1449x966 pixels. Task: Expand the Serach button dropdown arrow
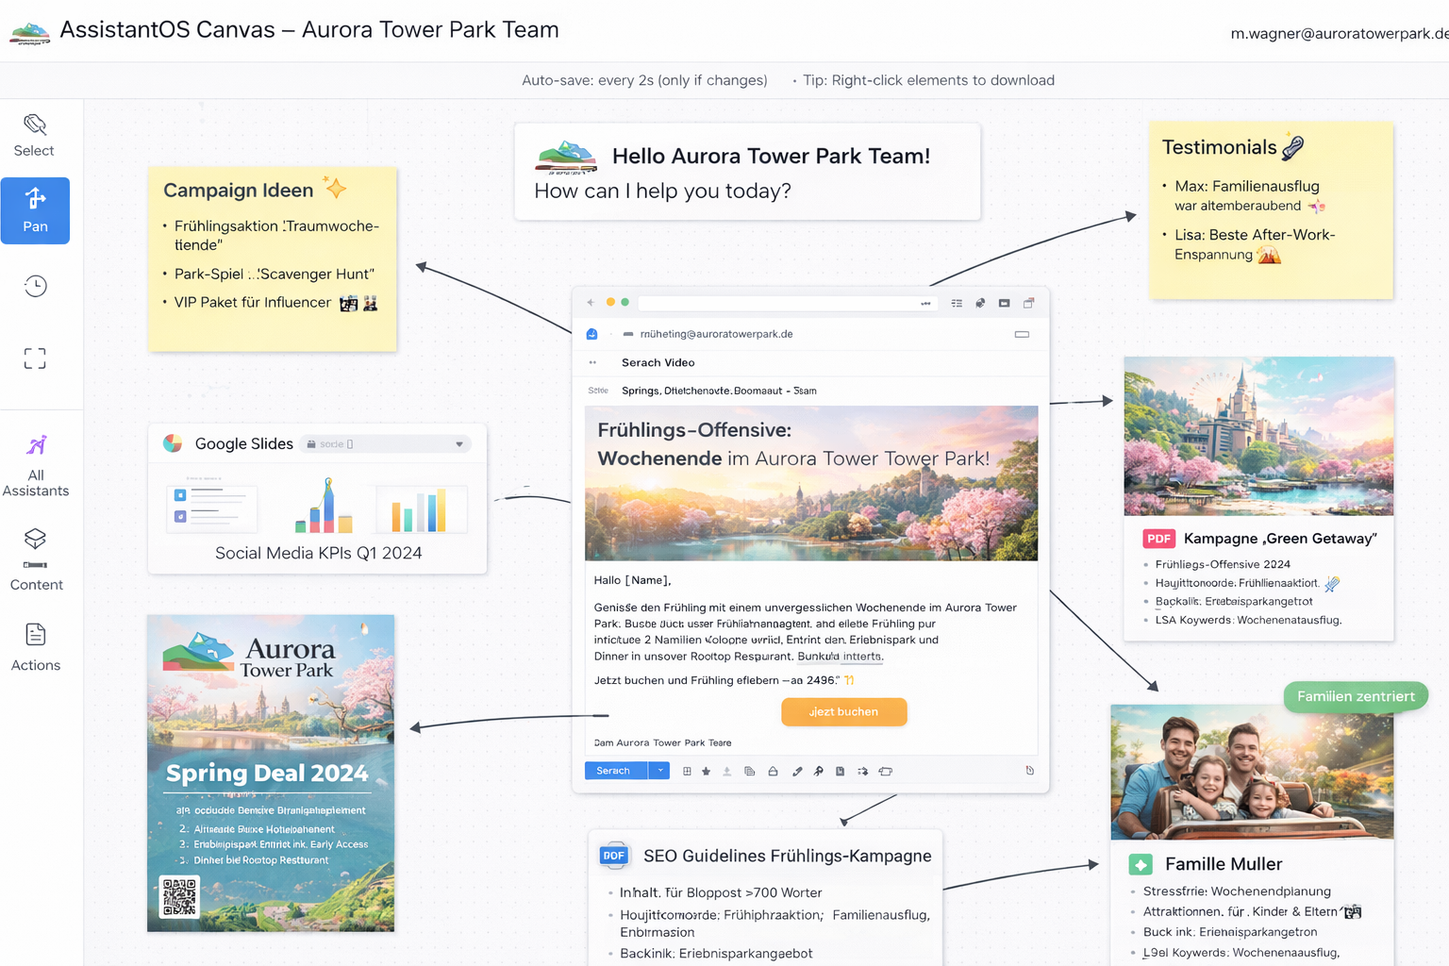pos(660,771)
